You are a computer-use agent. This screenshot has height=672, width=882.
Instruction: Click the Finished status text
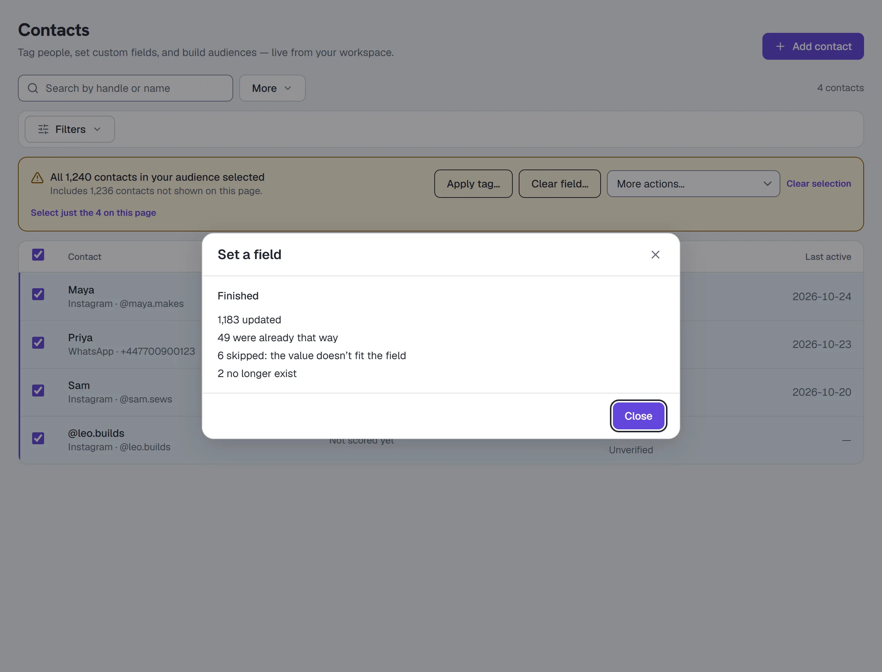pyautogui.click(x=238, y=296)
